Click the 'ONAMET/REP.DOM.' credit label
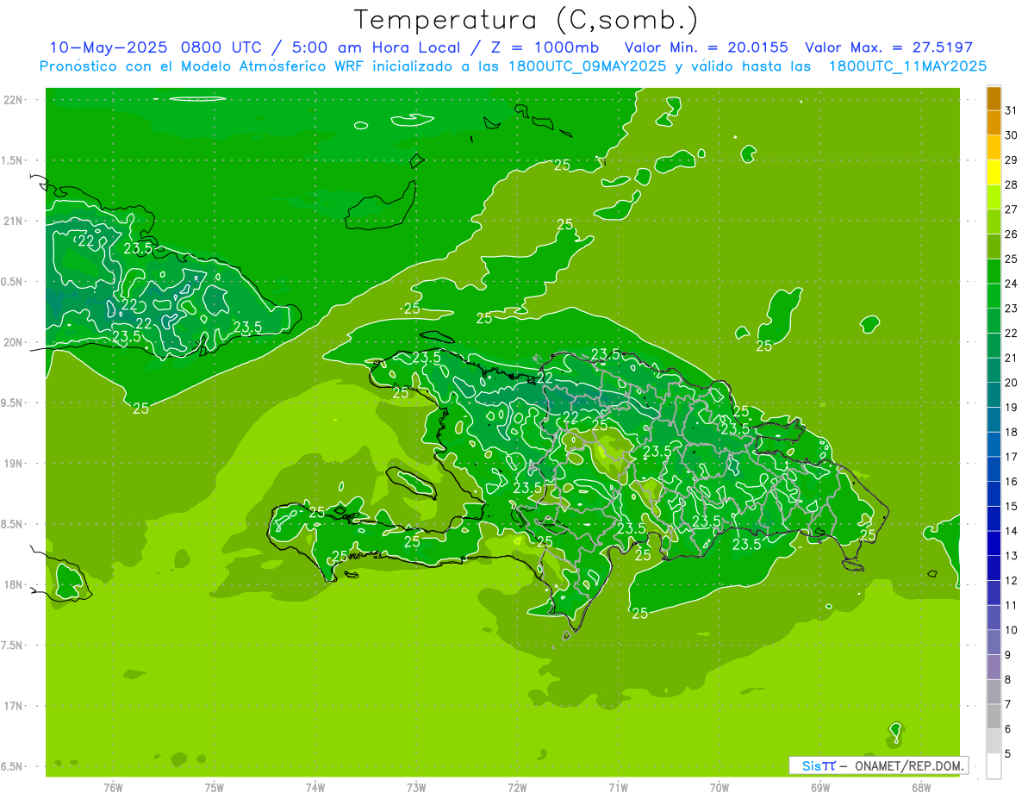 click(x=911, y=765)
